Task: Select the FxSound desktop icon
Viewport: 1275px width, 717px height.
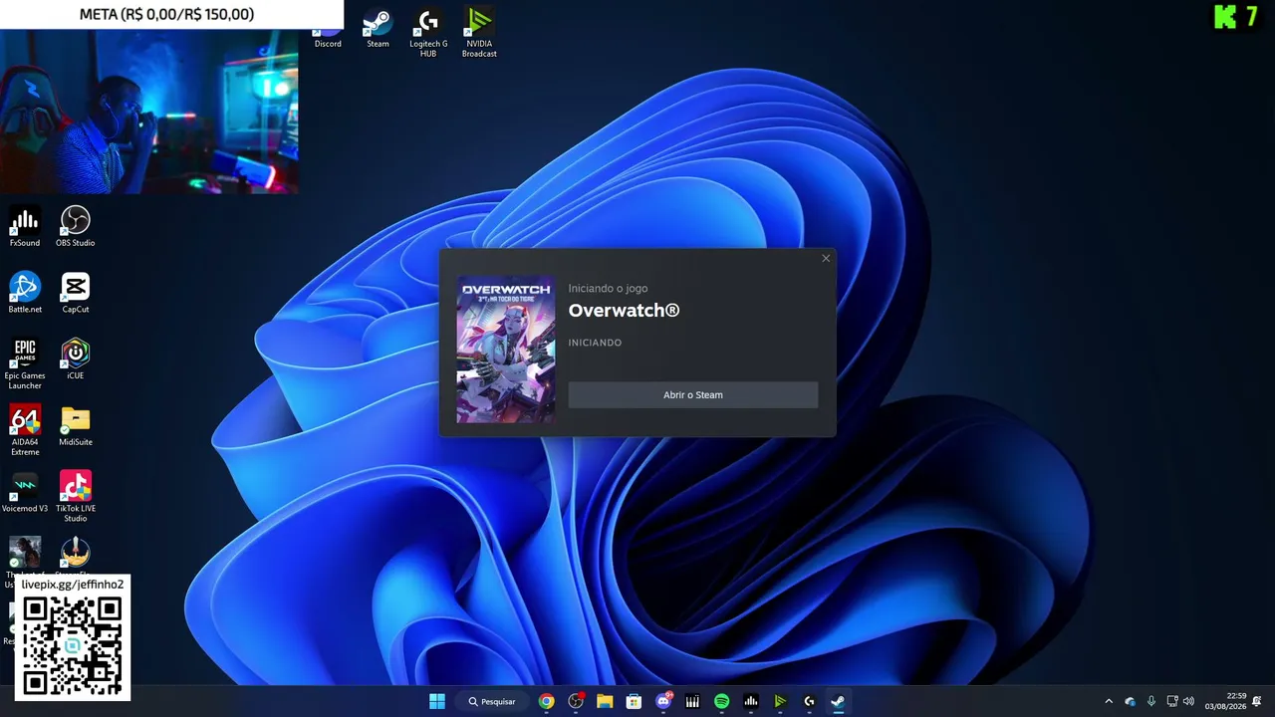Action: pos(25,227)
